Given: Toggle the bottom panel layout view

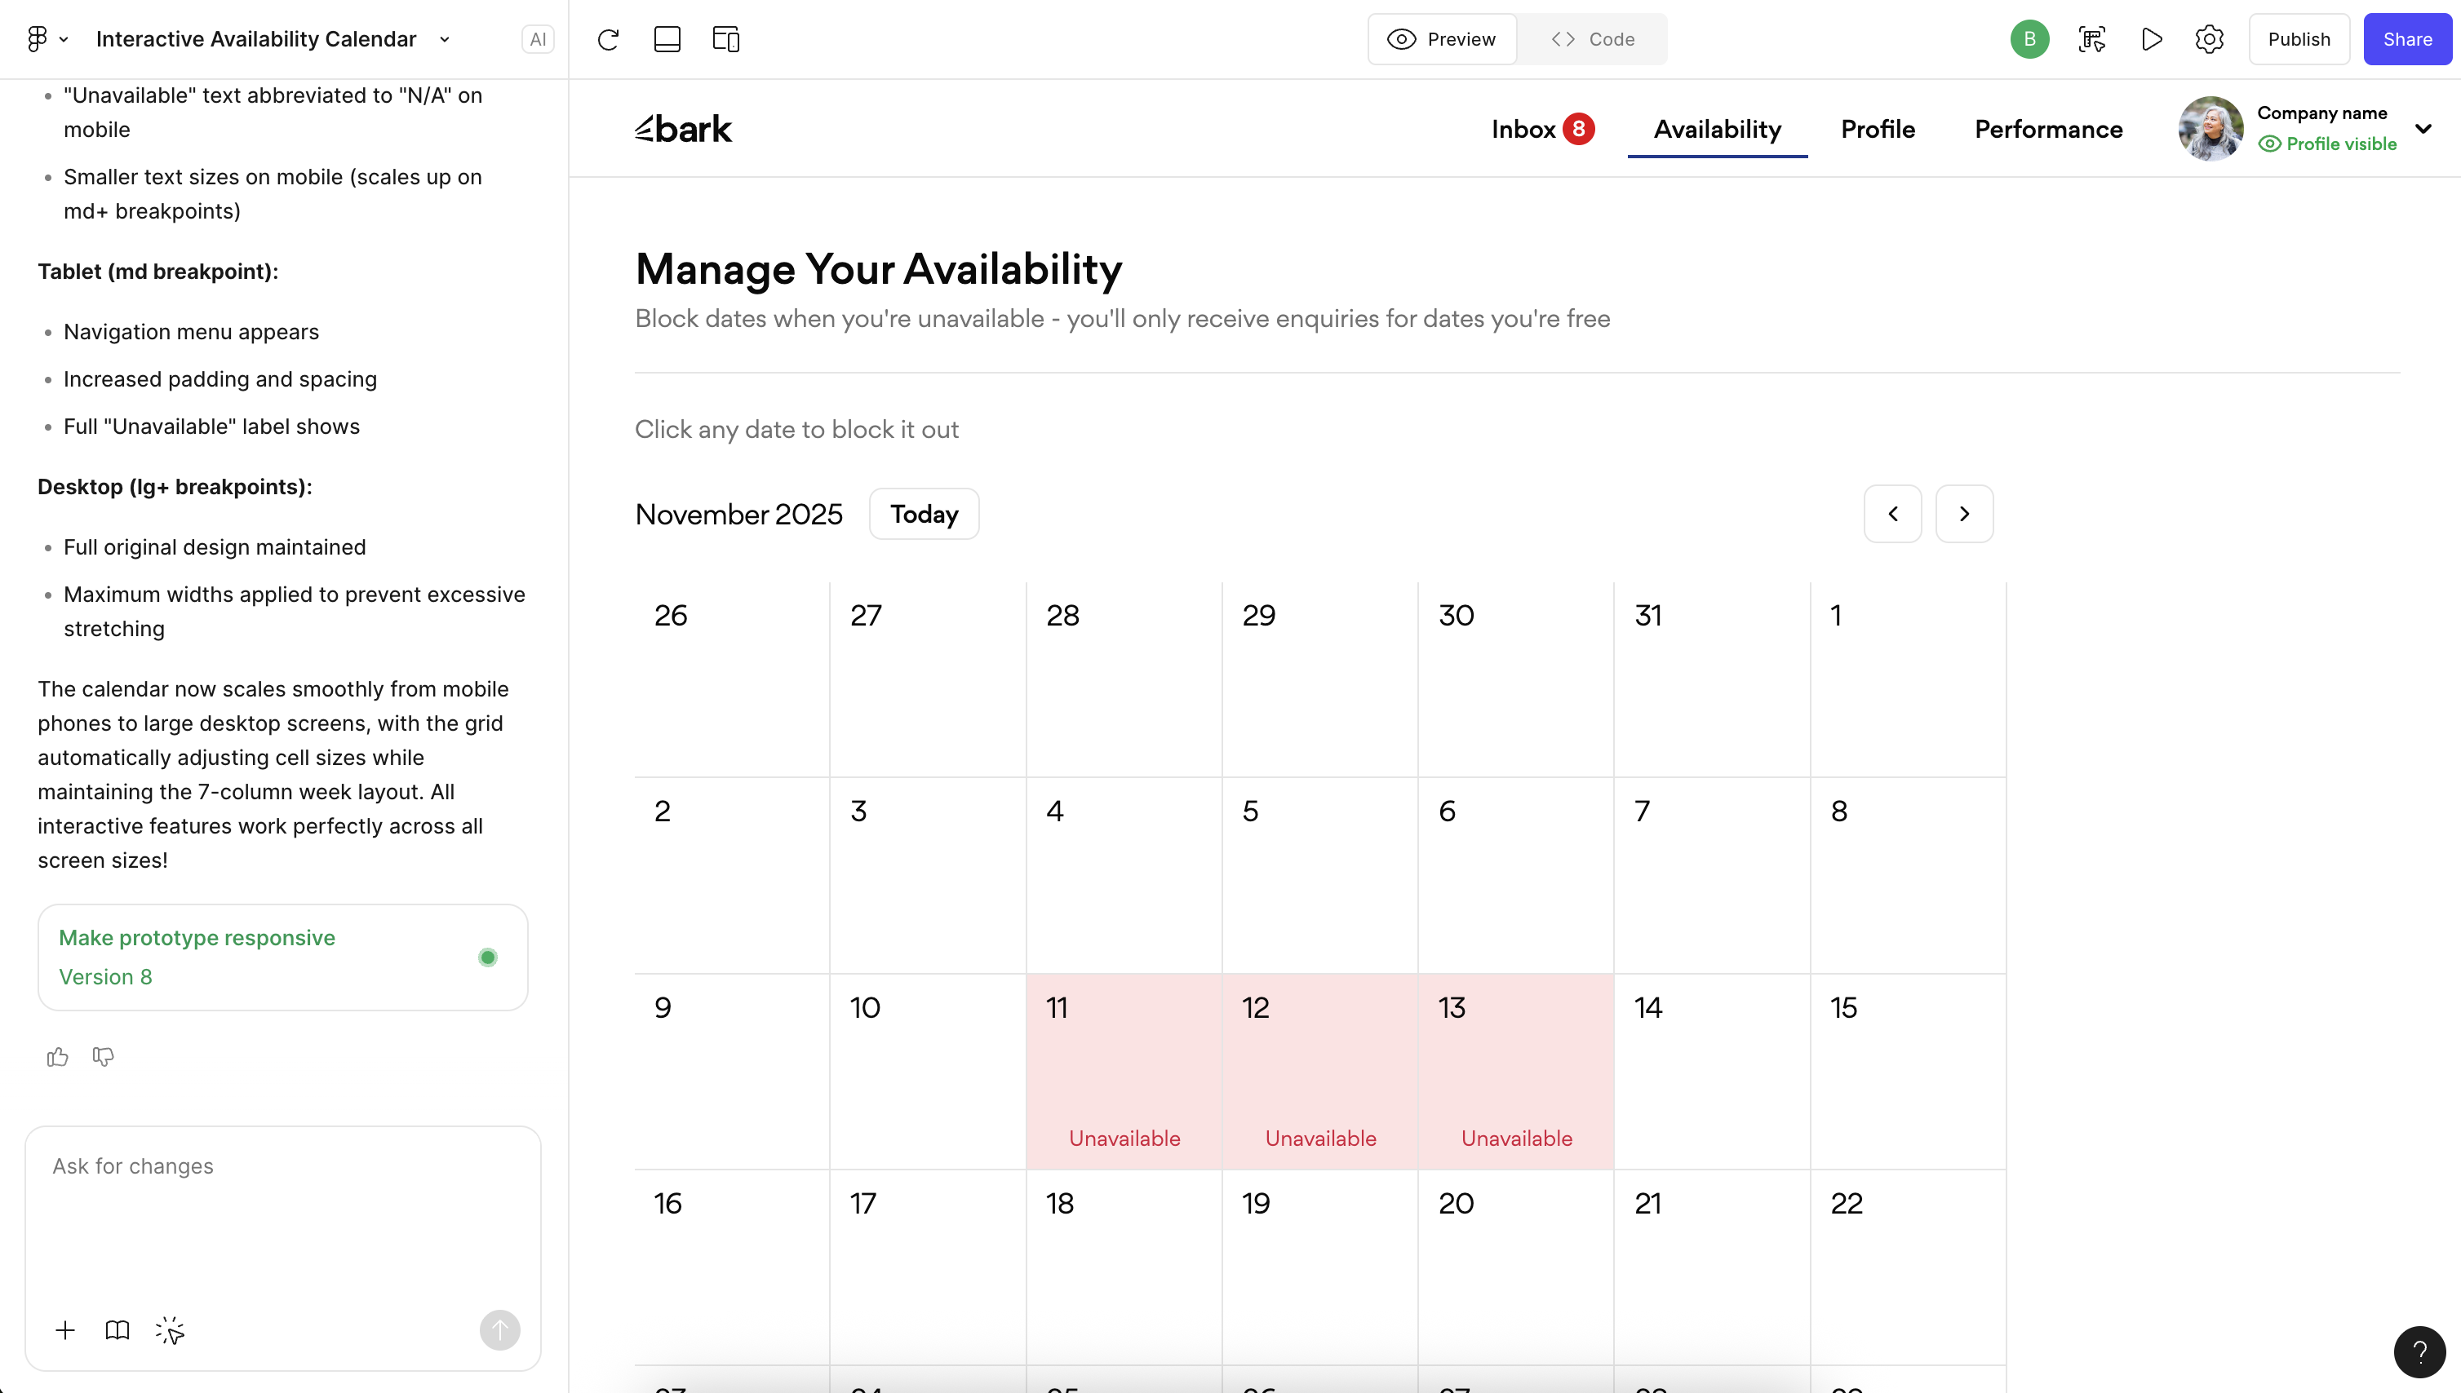Looking at the screenshot, I should click(x=667, y=39).
